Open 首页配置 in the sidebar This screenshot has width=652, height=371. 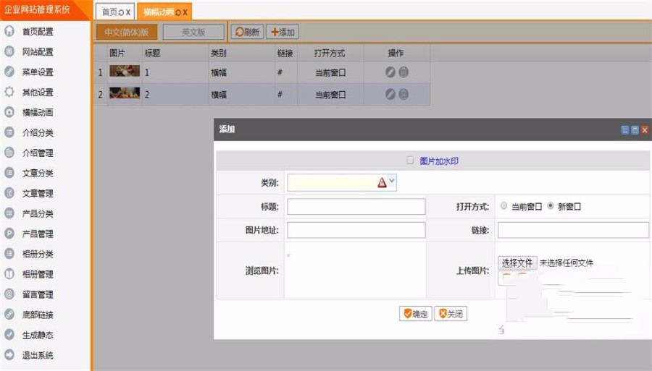[38, 32]
